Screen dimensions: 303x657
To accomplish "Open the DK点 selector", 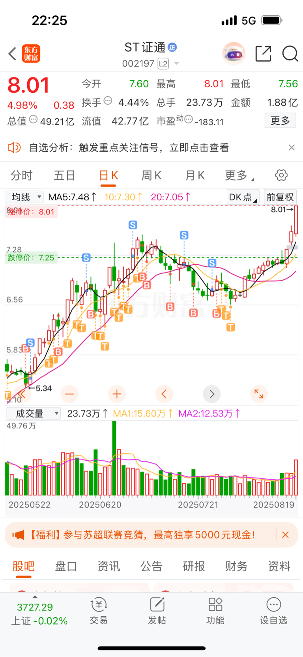I will coord(243,197).
